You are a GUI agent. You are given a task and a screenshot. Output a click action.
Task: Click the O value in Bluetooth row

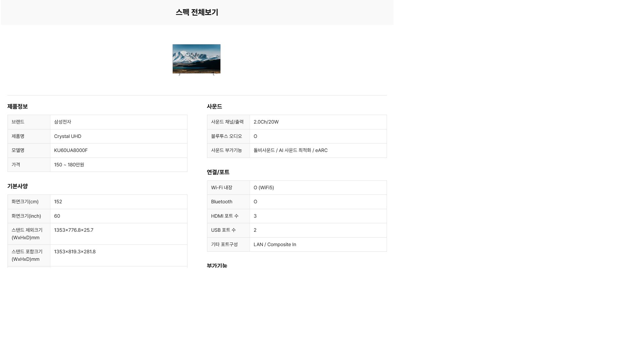pos(255,202)
